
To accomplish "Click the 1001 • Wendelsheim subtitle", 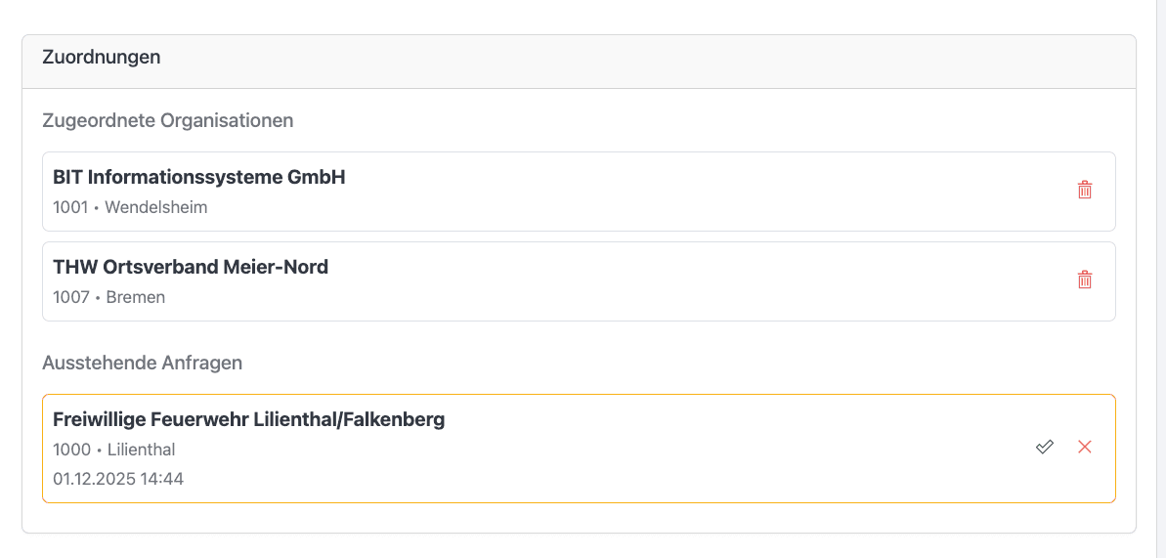I will 130,207.
